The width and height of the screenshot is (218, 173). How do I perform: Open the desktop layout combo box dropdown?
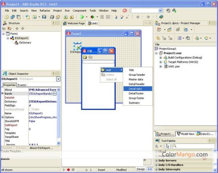(x=160, y=11)
